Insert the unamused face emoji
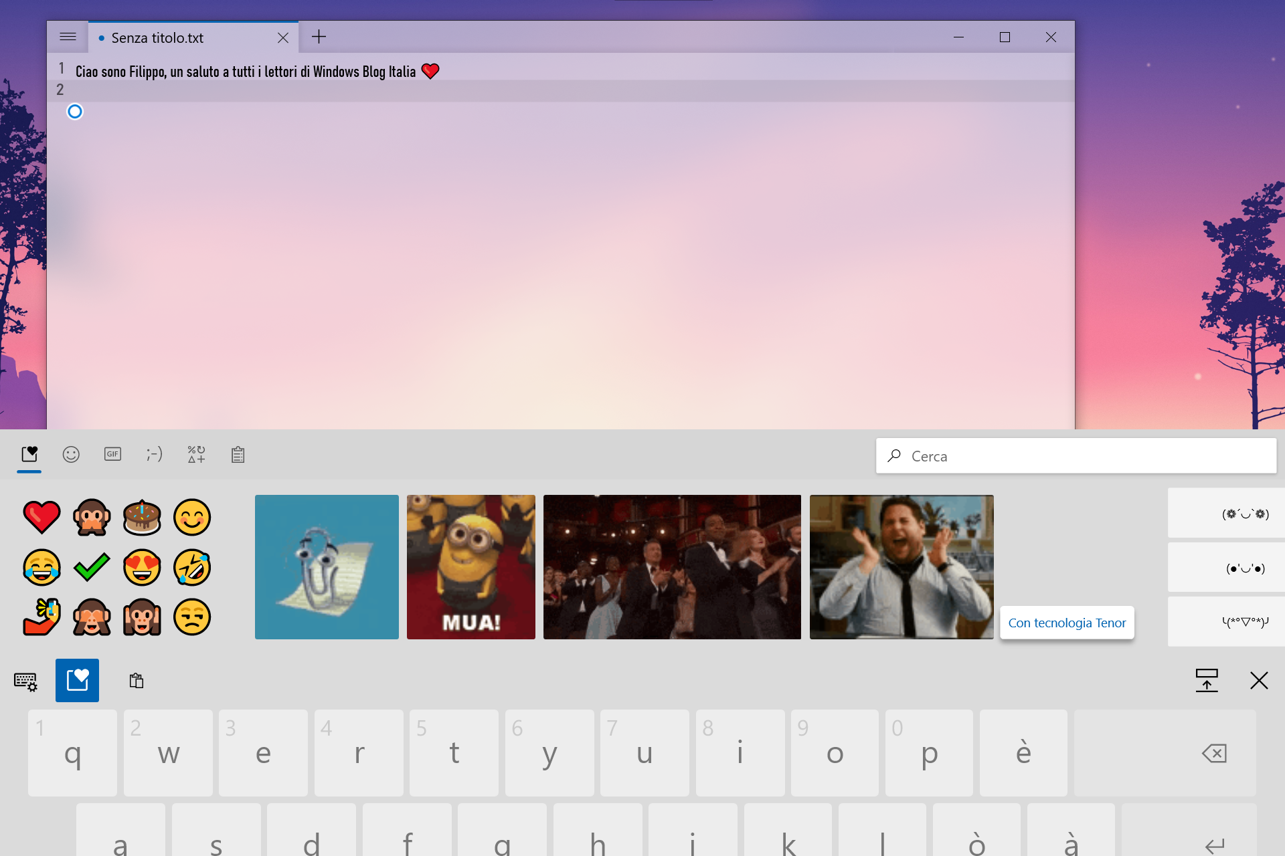Screen dimensions: 1285x856 (192, 617)
